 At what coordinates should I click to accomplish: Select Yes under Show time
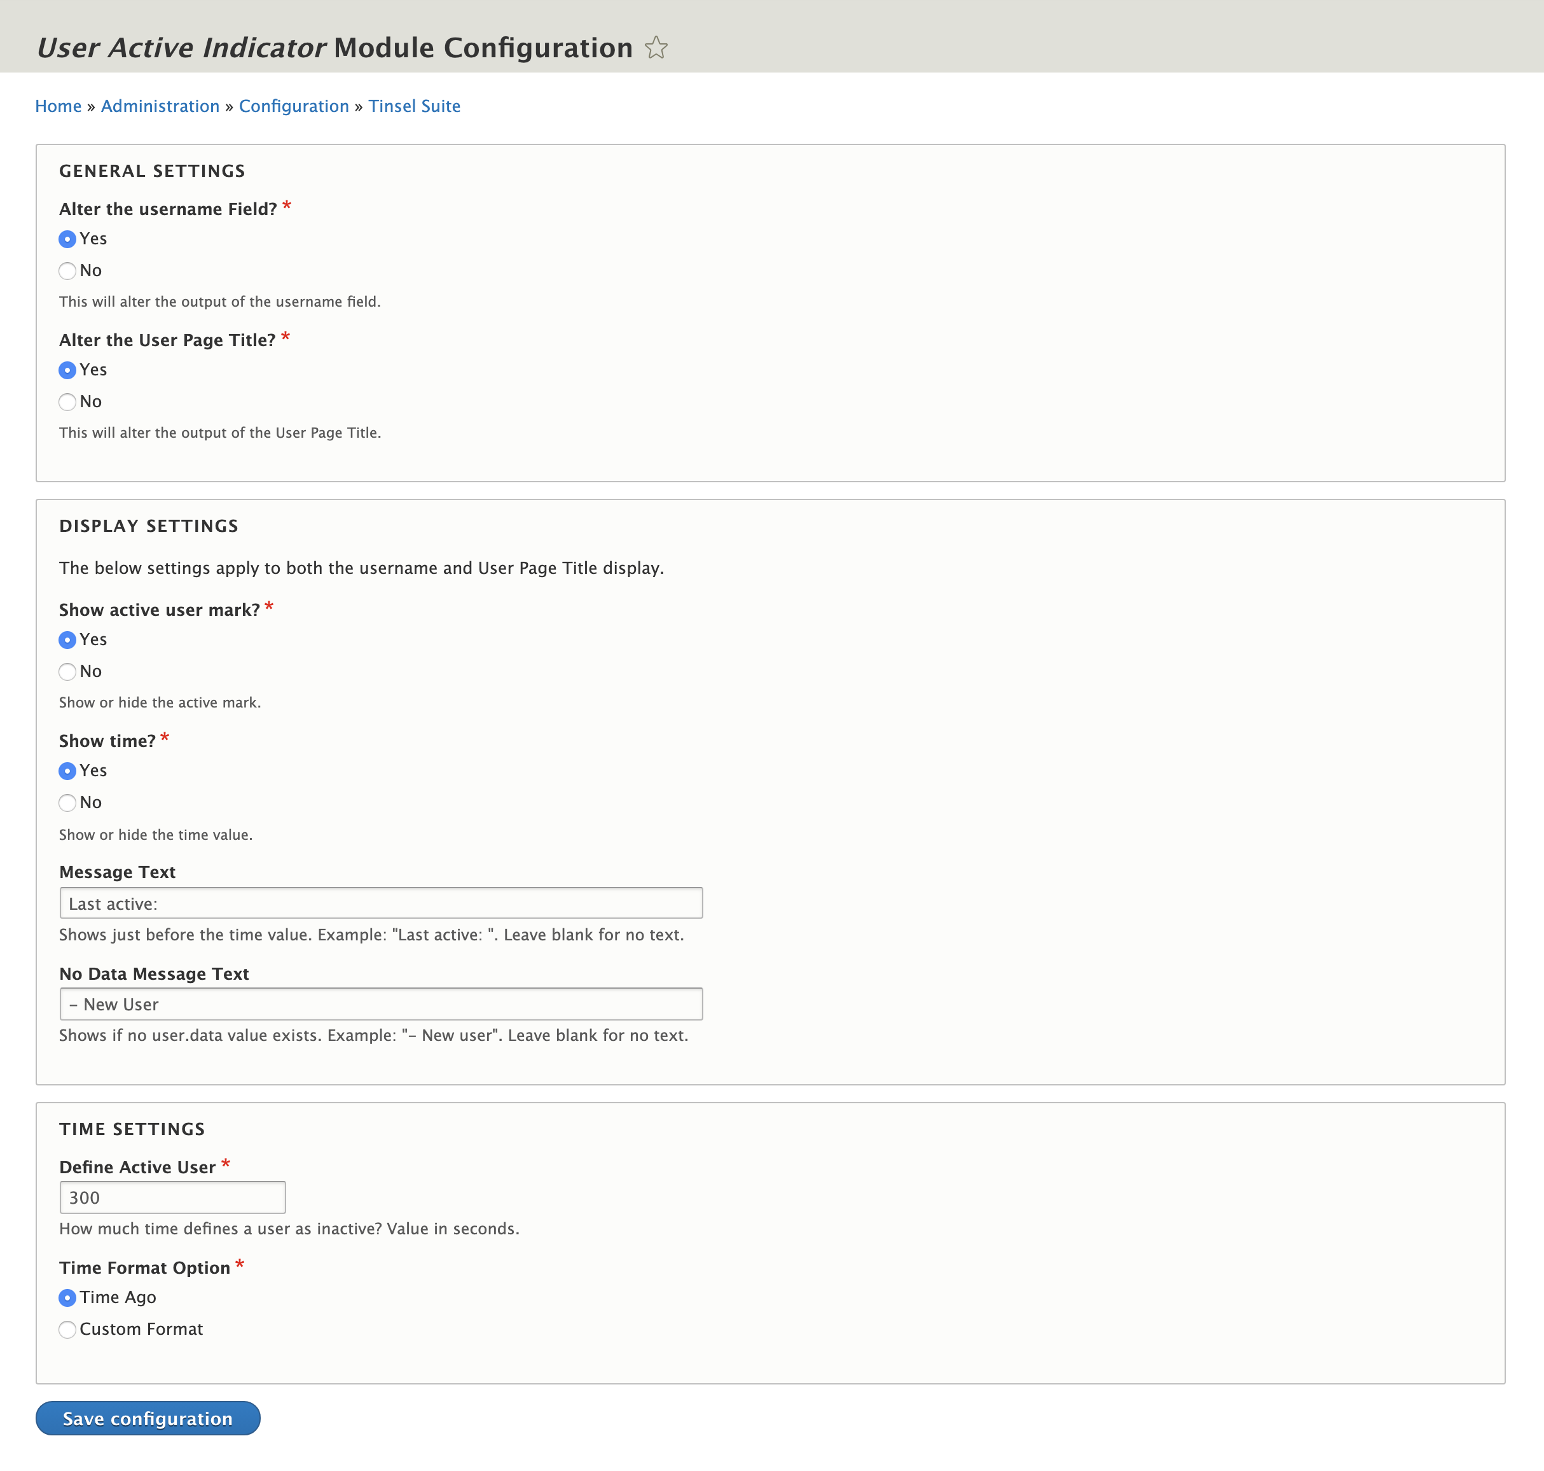[67, 770]
